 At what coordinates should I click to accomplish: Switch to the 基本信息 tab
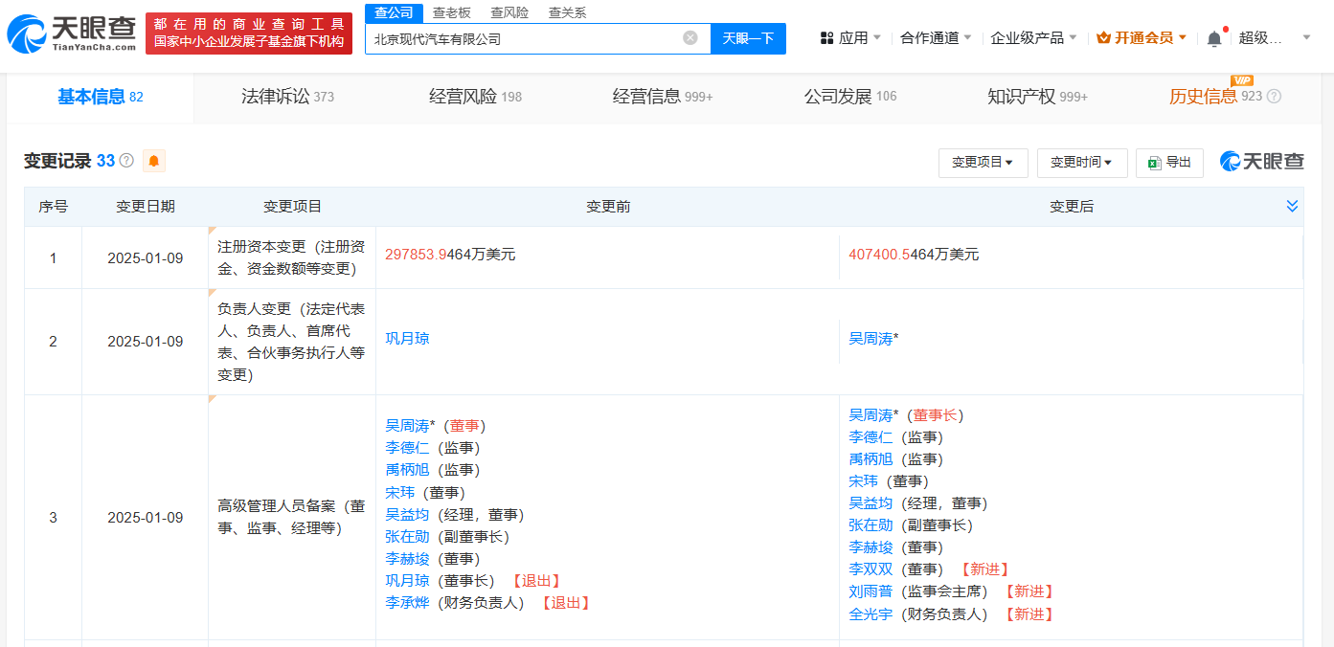pos(101,97)
